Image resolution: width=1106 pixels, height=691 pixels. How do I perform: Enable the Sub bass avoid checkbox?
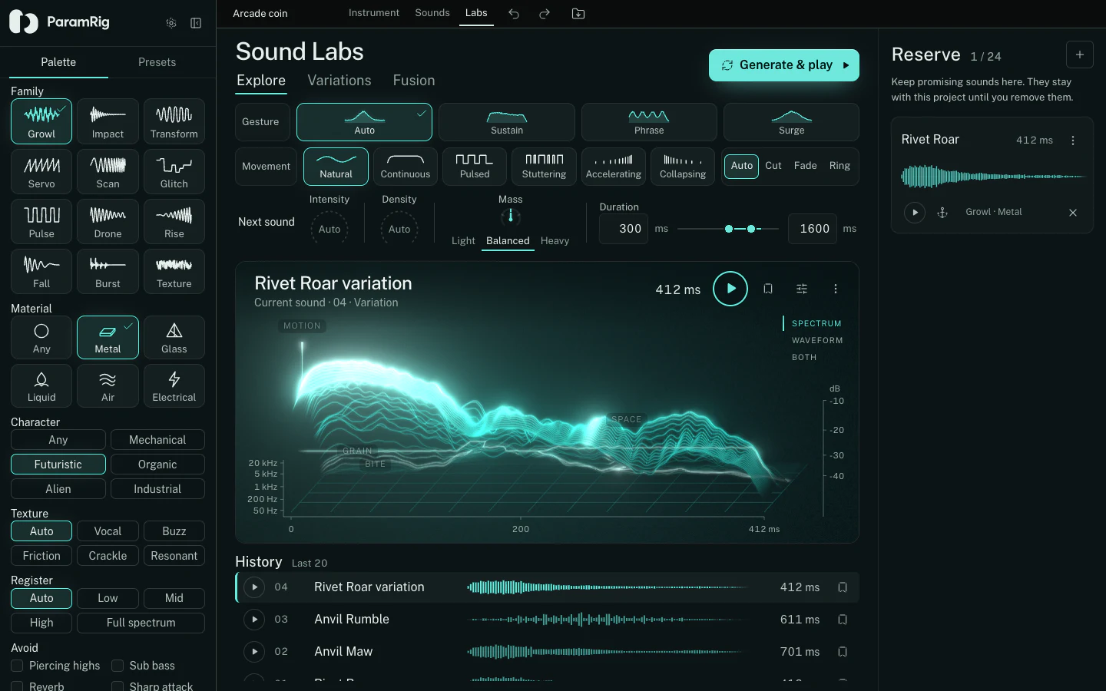118,666
